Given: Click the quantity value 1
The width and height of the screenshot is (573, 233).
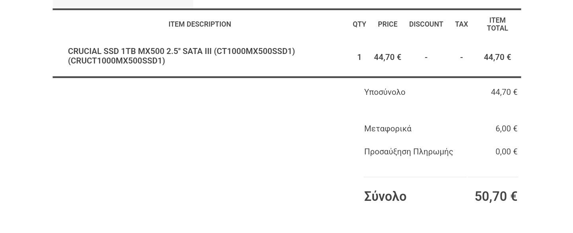Looking at the screenshot, I should coord(359,57).
